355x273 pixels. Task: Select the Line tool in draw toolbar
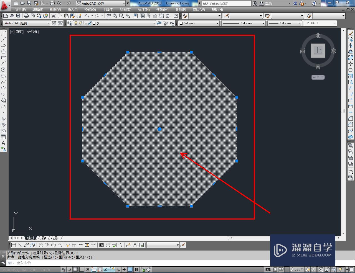3,33
